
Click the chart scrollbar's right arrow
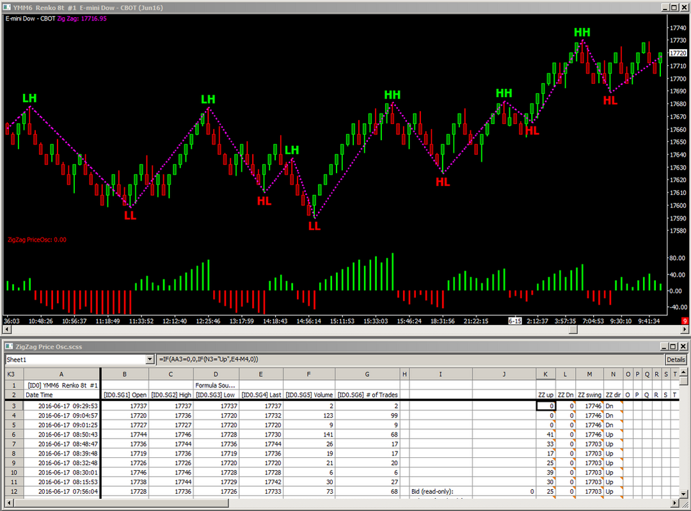[x=684, y=329]
